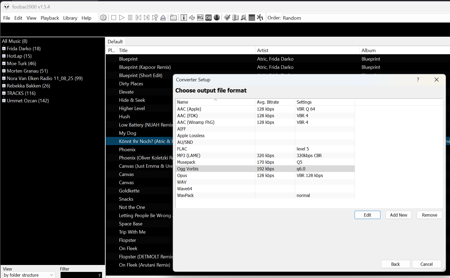Select Apple Lossless output format
450x278 pixels.
point(265,136)
